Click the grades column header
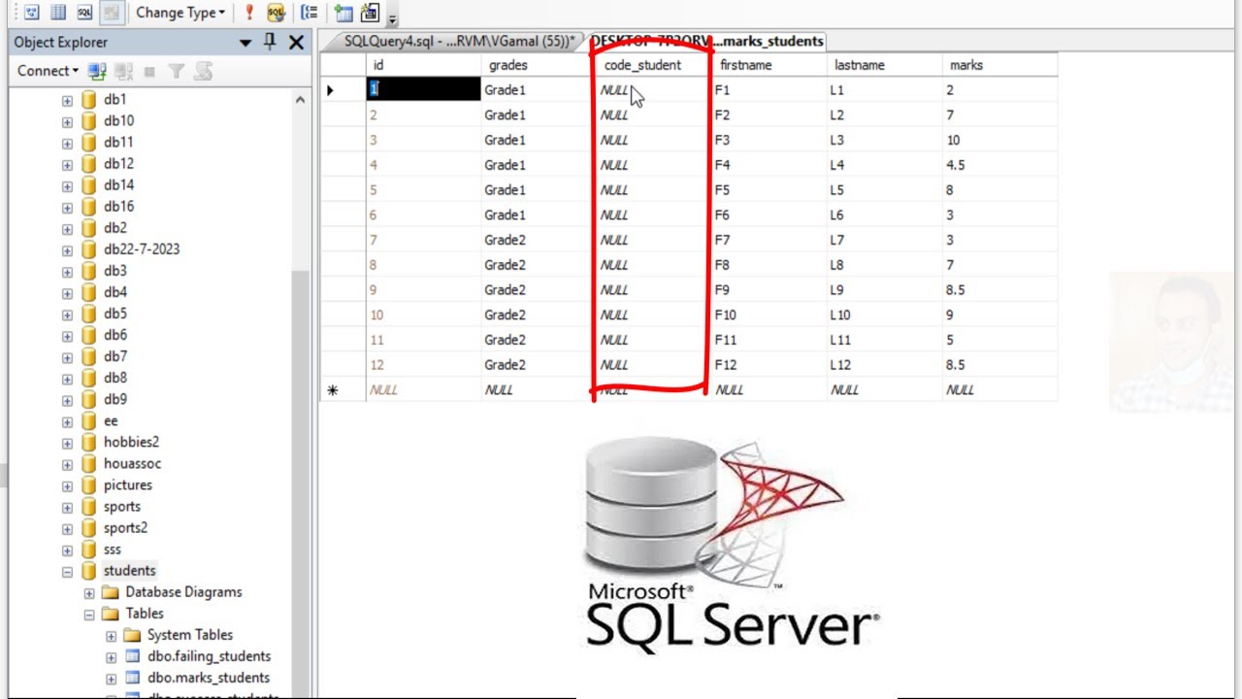Screen dimensions: 1242x699 [x=538, y=65]
